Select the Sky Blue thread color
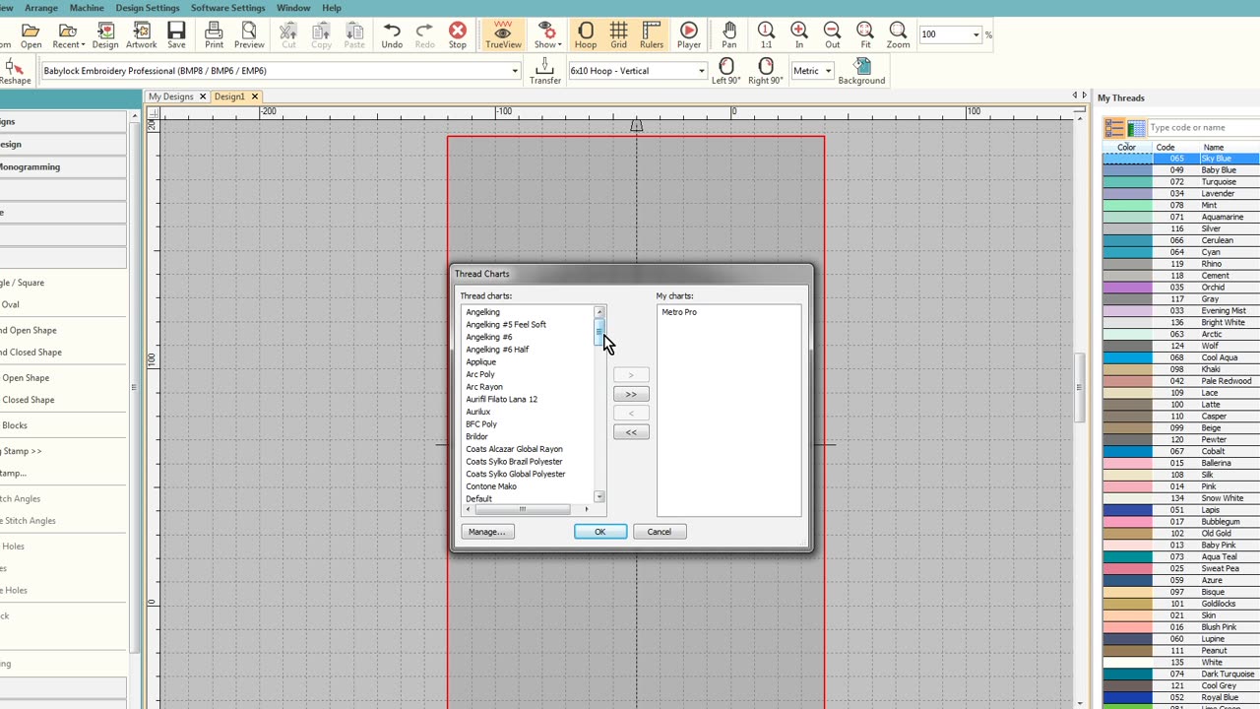This screenshot has height=709, width=1260. pyautogui.click(x=1180, y=159)
